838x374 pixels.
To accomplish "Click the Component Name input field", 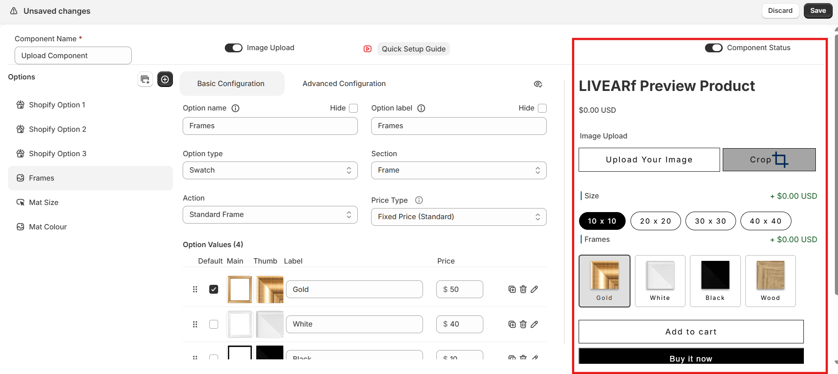I will pos(73,55).
